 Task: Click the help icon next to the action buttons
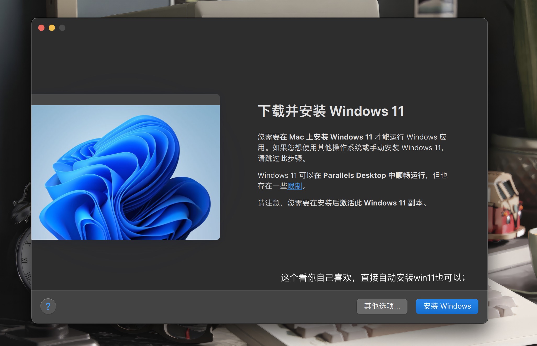coord(48,306)
